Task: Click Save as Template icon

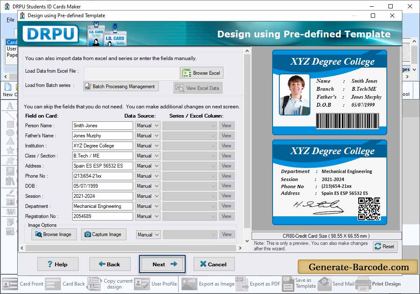Action: [x=288, y=284]
